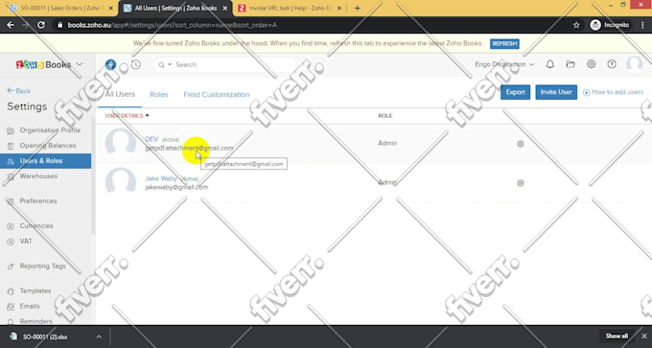Open the documents folder icon
Image resolution: width=652 pixels, height=348 pixels.
tap(570, 64)
